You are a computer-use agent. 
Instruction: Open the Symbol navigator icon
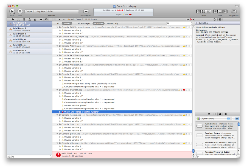tap(18, 19)
